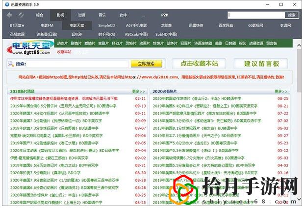Open the 动作片 category link
Screen dimensions: 304x208
coord(62,44)
